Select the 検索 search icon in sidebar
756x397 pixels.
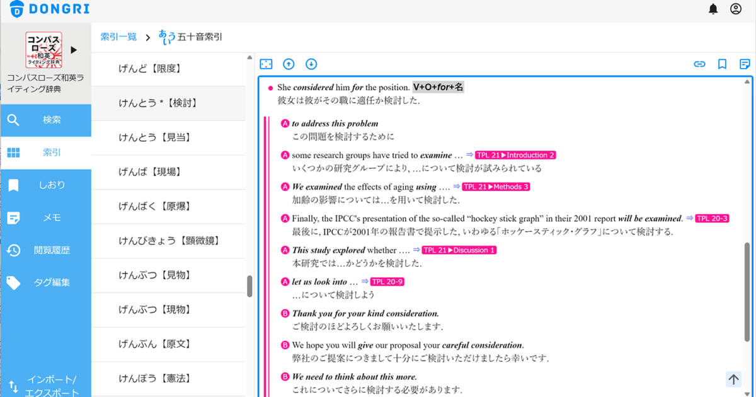click(x=13, y=119)
